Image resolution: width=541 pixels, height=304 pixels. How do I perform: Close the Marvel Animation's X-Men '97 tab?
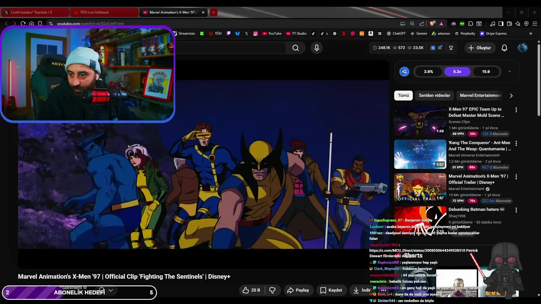(x=203, y=12)
